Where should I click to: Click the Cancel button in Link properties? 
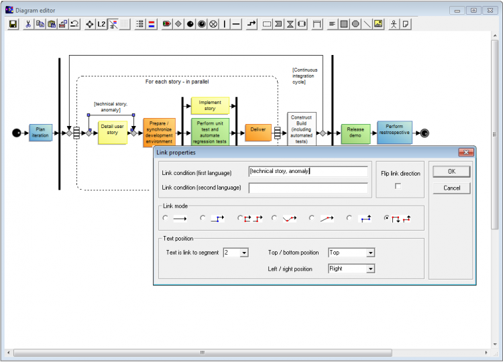coord(451,188)
